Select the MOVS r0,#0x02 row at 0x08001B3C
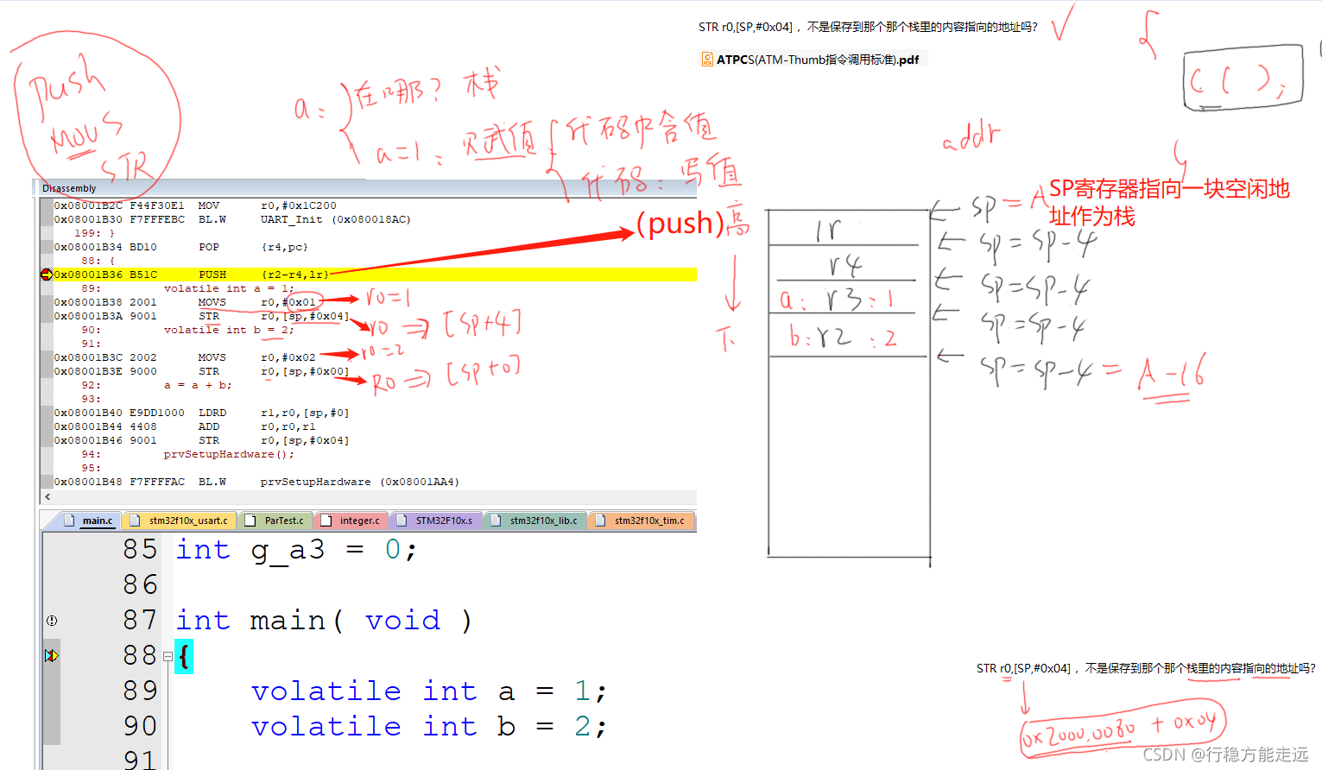This screenshot has height=770, width=1322. point(375,357)
